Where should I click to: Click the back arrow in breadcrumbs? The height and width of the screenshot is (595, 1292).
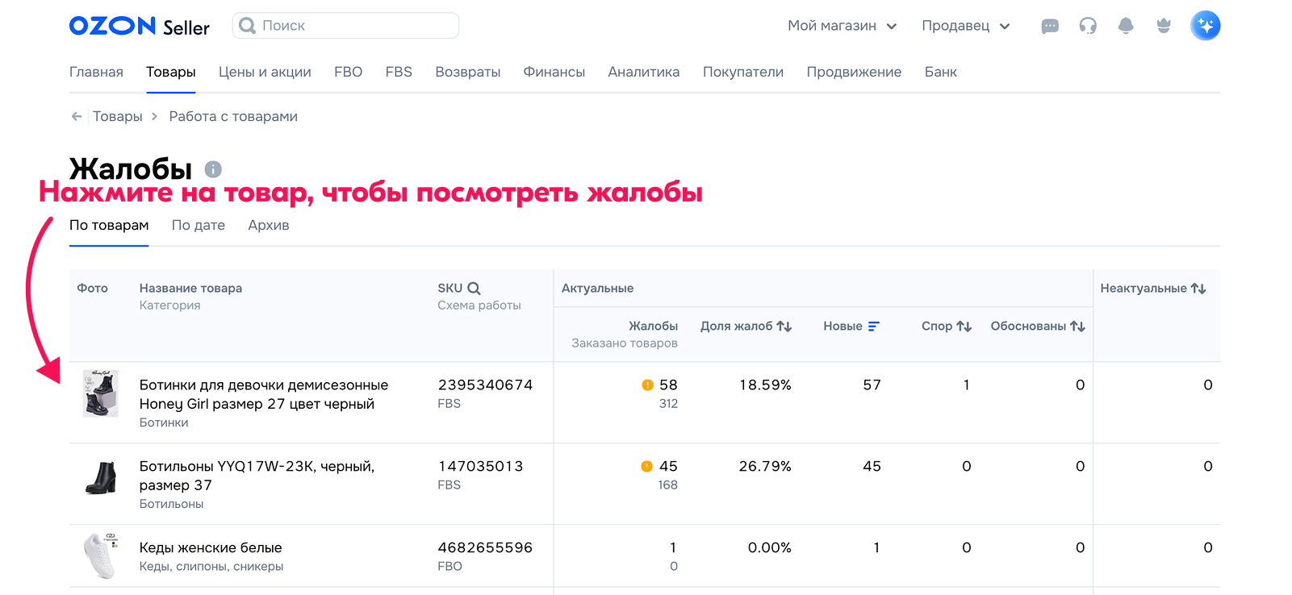click(77, 117)
